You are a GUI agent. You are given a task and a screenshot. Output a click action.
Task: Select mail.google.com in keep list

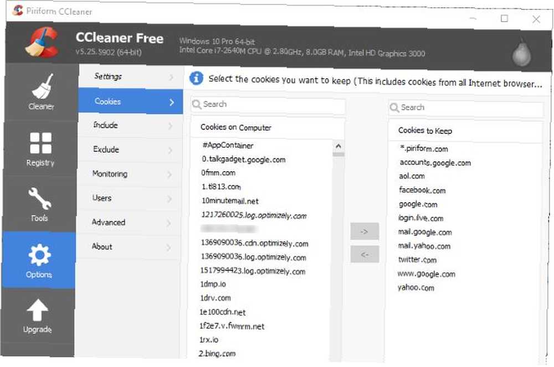(x=425, y=232)
